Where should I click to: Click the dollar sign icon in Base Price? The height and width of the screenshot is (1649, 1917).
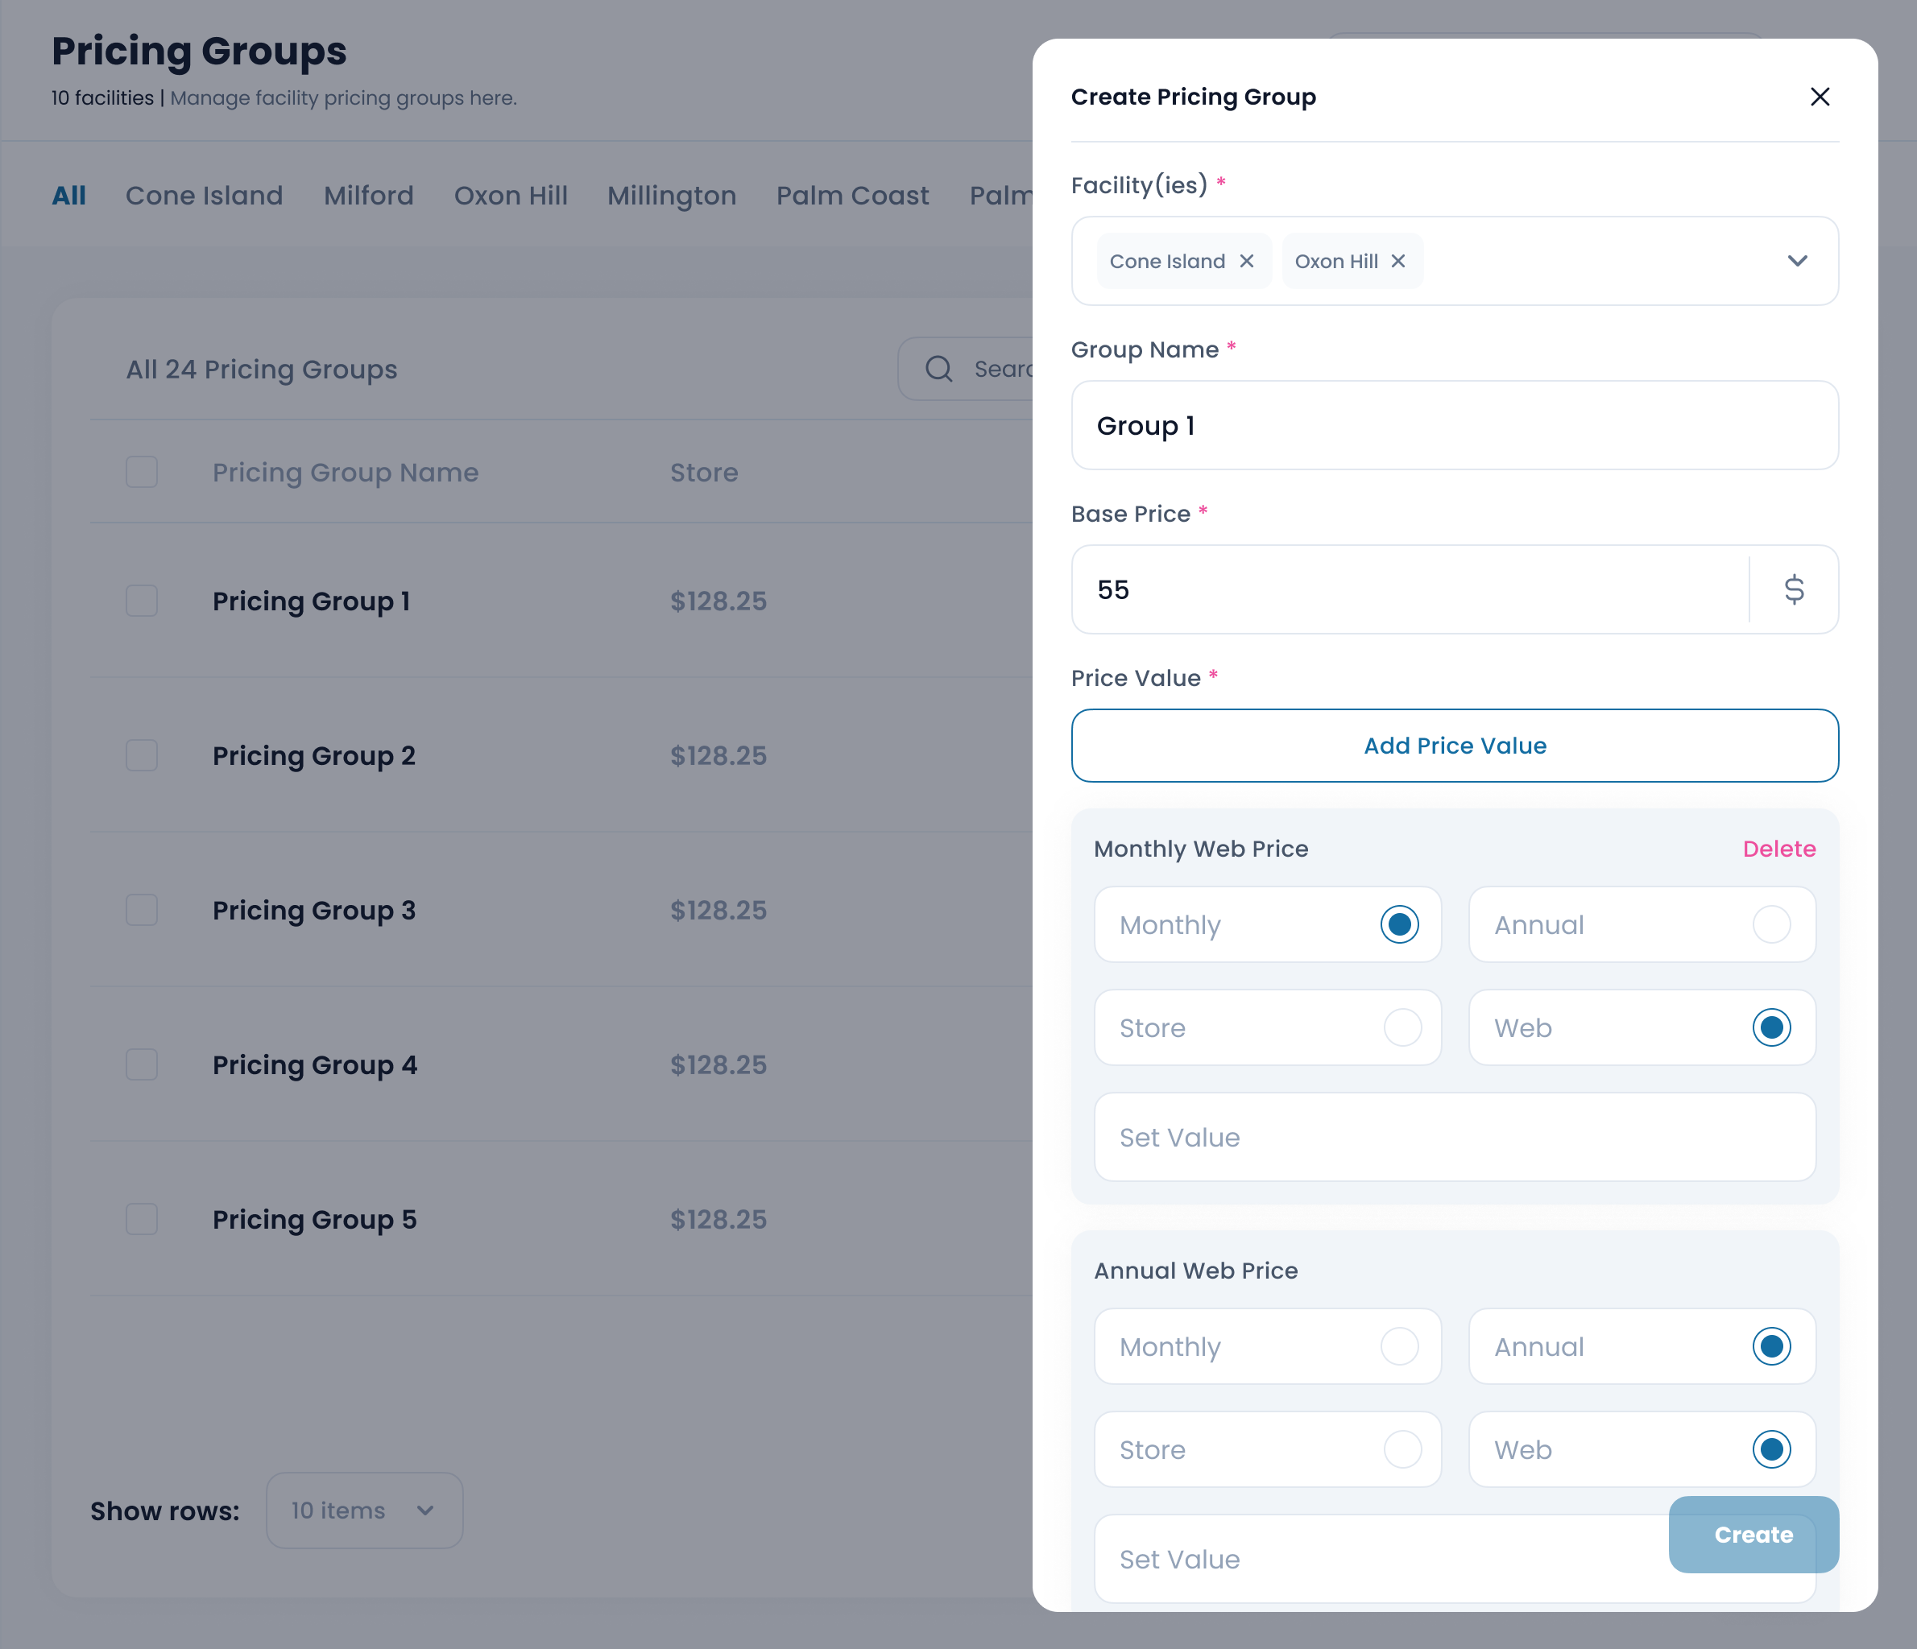tap(1793, 589)
